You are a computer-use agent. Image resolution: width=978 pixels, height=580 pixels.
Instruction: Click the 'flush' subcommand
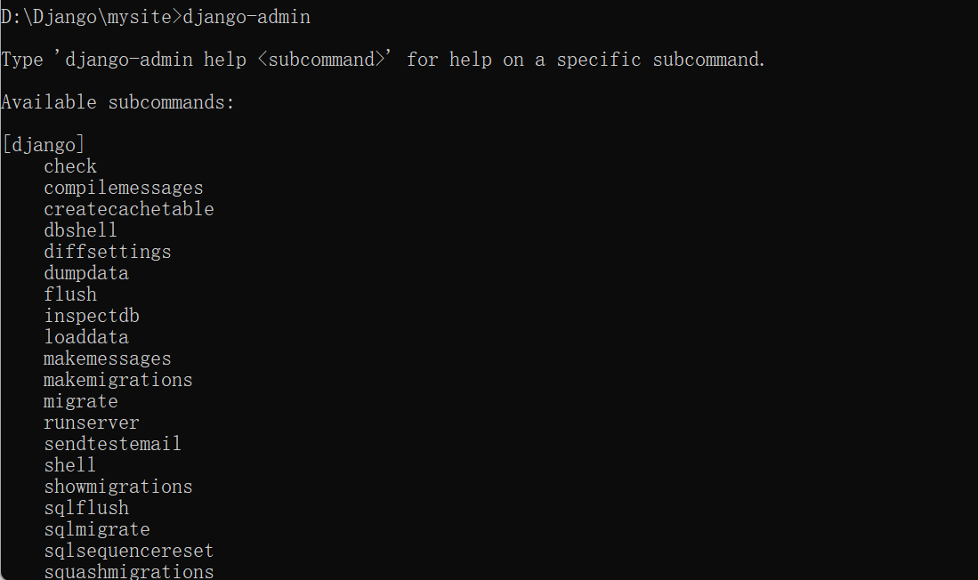point(70,294)
